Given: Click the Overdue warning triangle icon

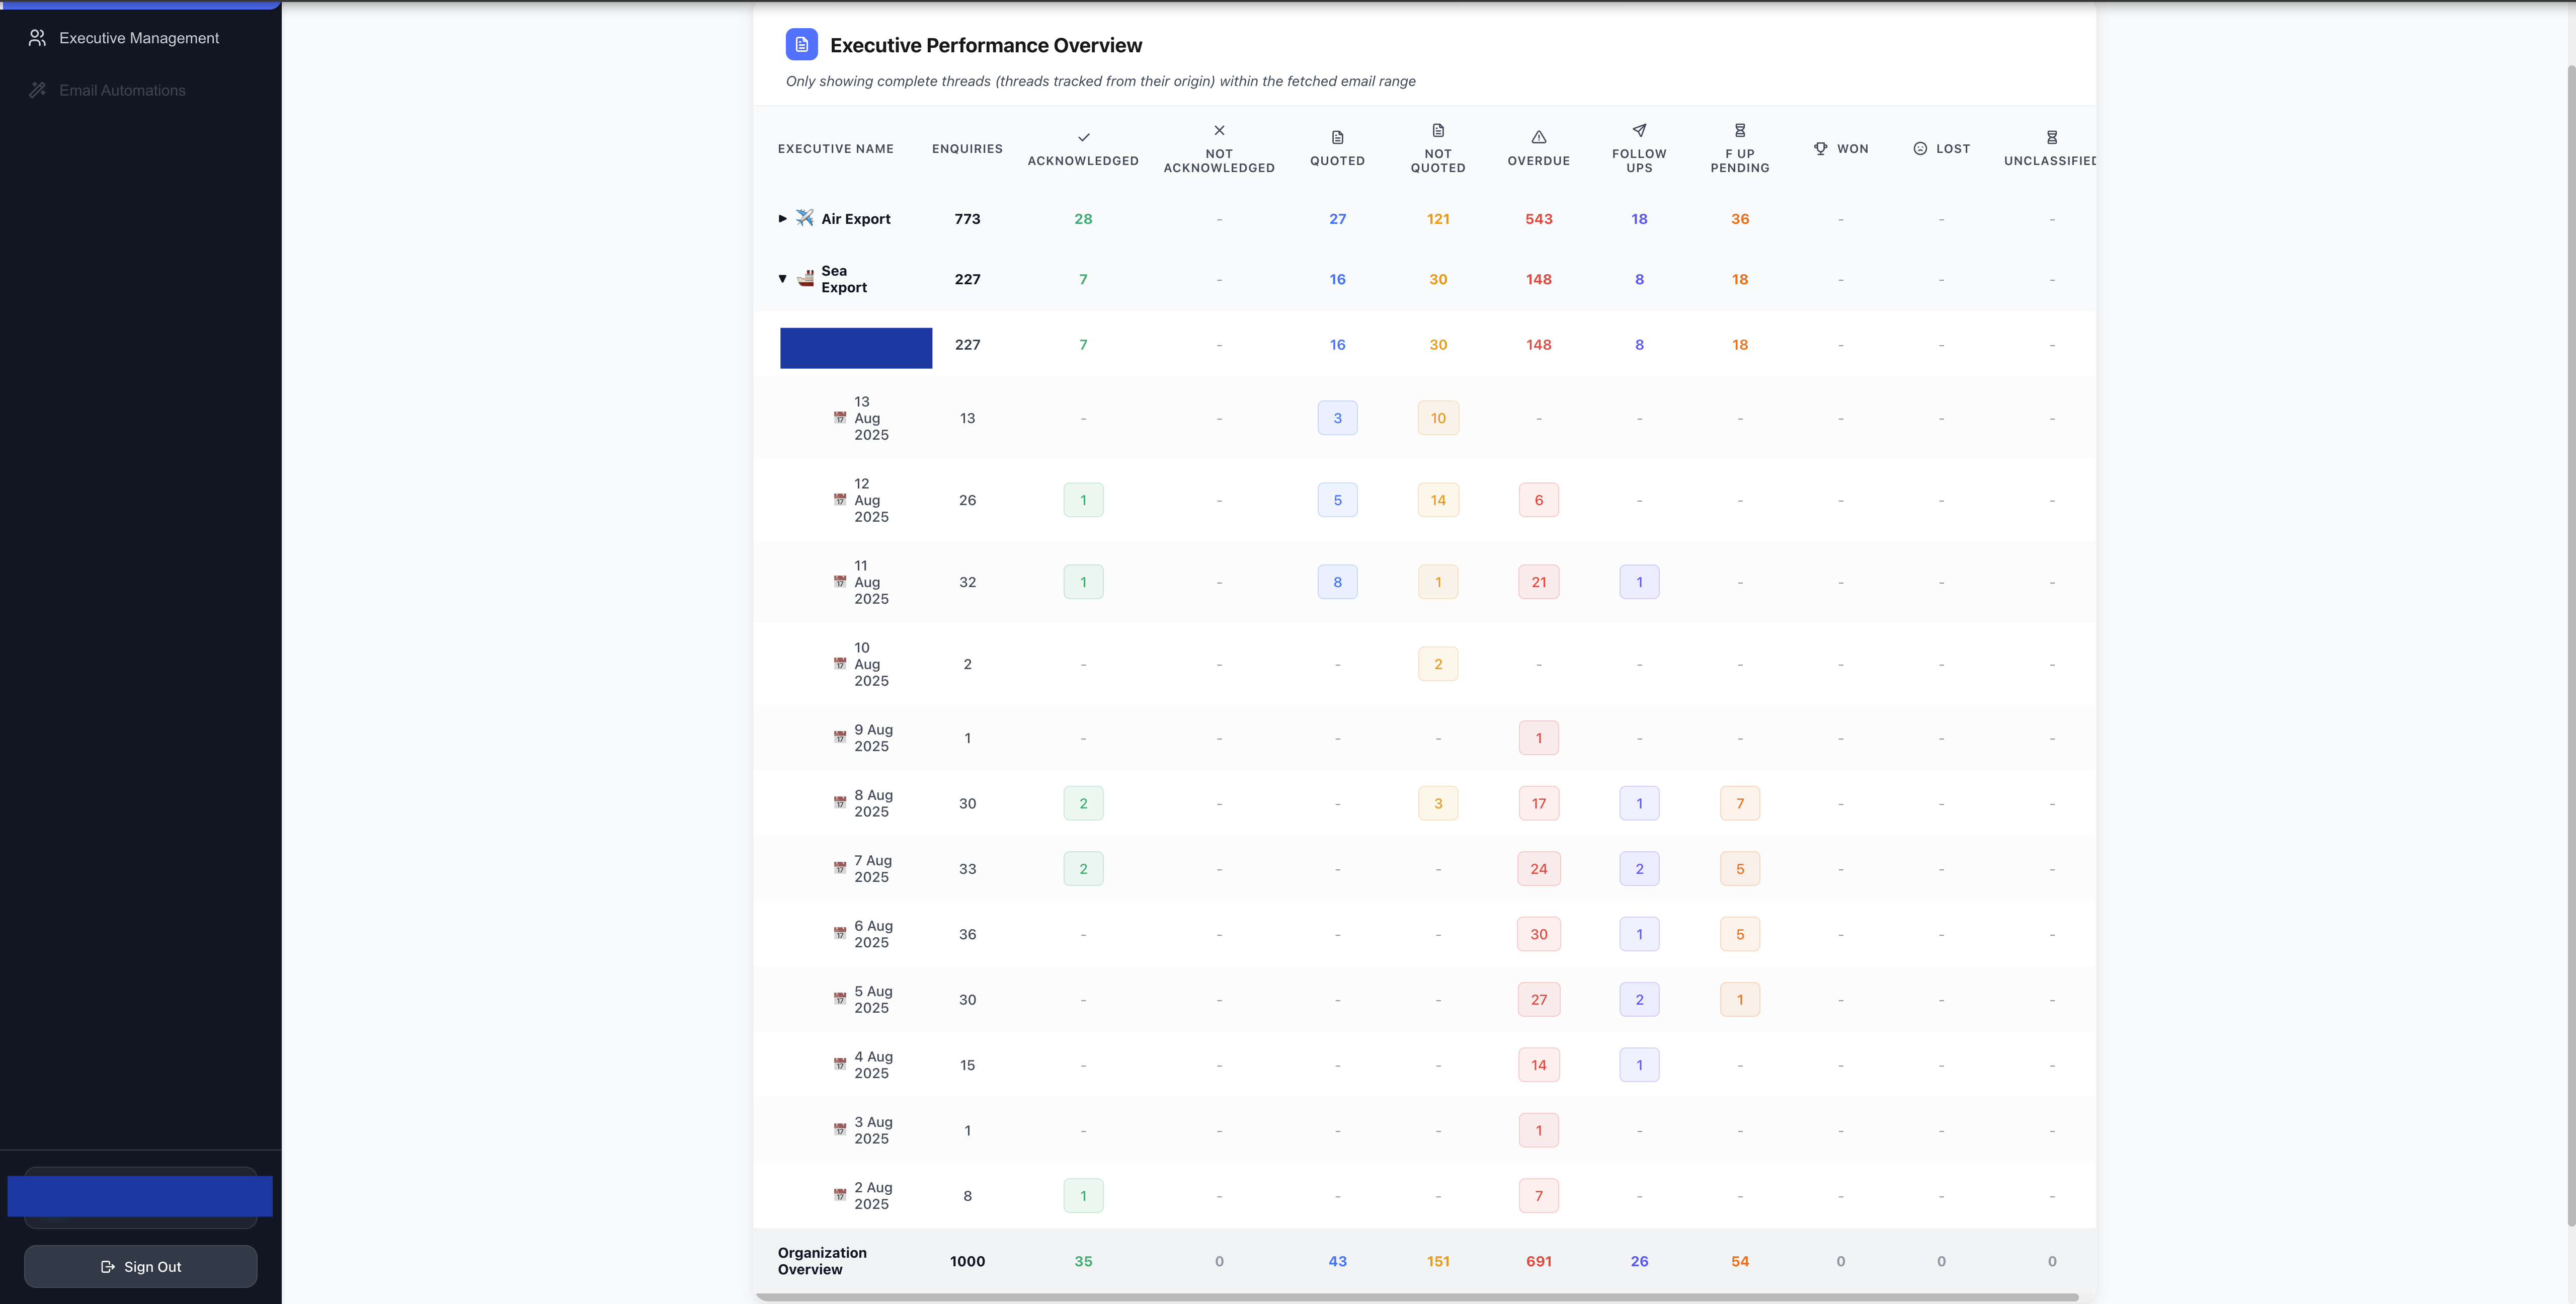Looking at the screenshot, I should coord(1538,137).
